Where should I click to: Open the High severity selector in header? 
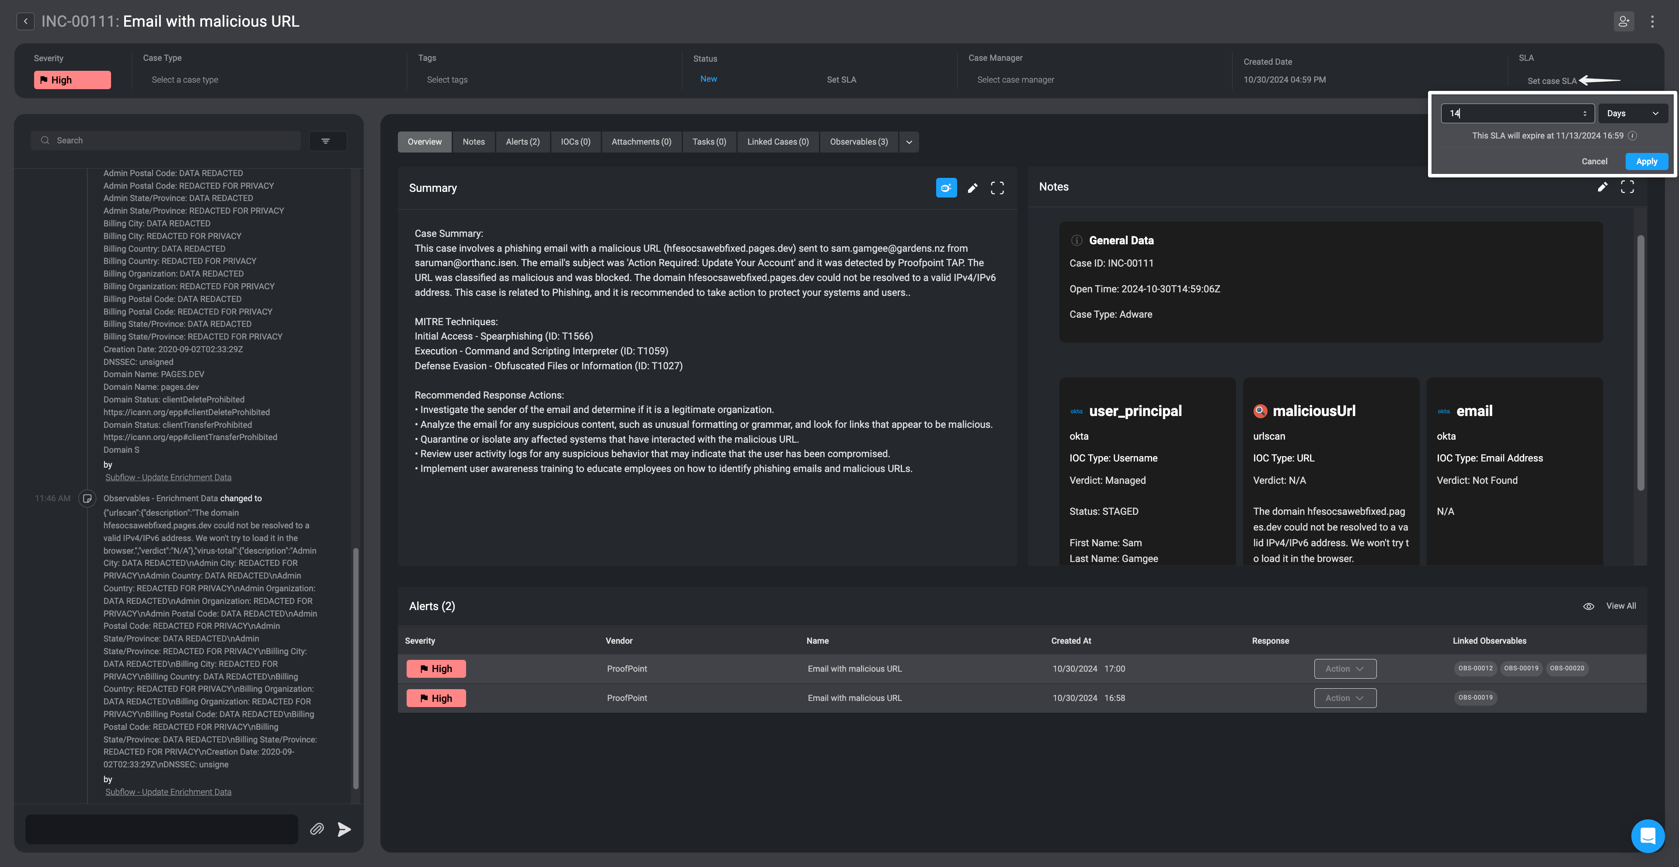pyautogui.click(x=72, y=80)
